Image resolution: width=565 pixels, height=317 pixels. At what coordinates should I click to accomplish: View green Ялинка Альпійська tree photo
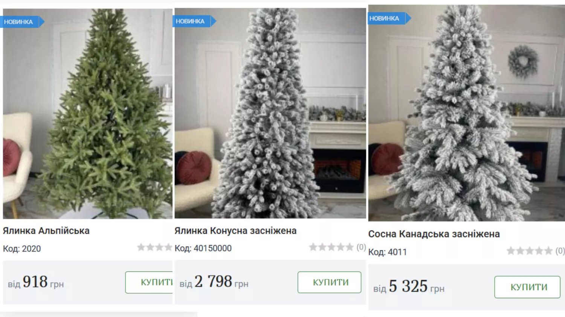[88, 114]
